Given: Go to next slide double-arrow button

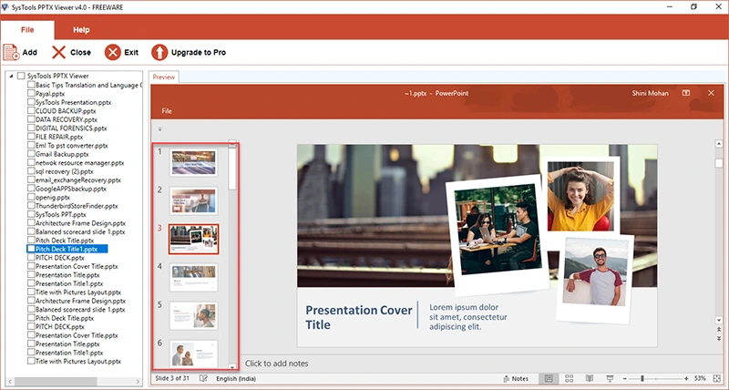Looking at the screenshot, I should tap(719, 339).
